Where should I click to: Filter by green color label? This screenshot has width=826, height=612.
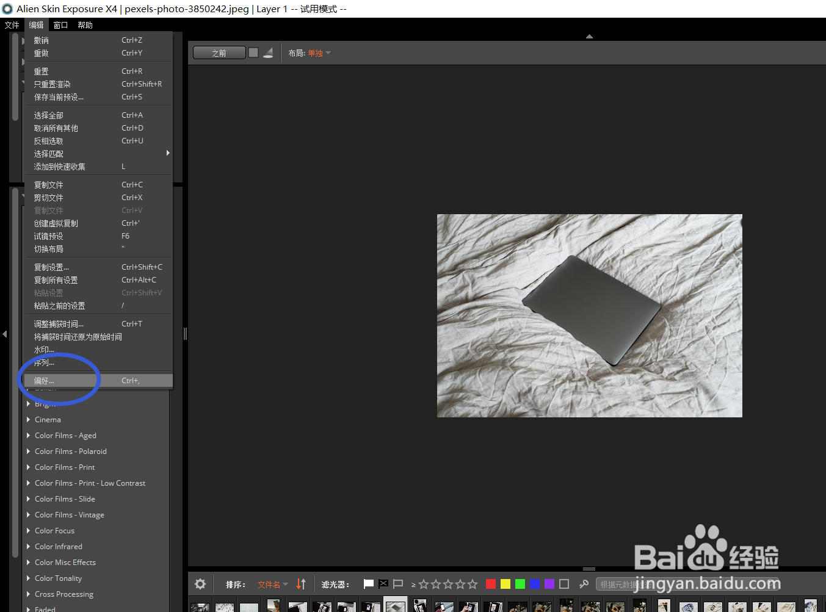pyautogui.click(x=520, y=584)
